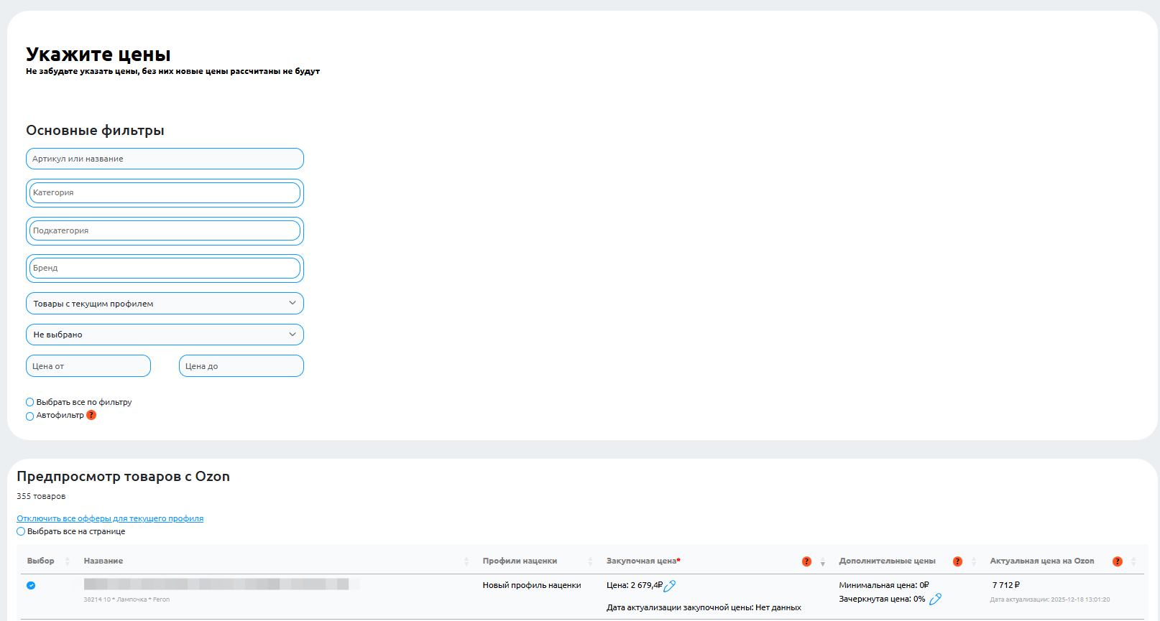The width and height of the screenshot is (1160, 621).
Task: Edit the purchase price with pencil icon
Action: click(x=670, y=586)
